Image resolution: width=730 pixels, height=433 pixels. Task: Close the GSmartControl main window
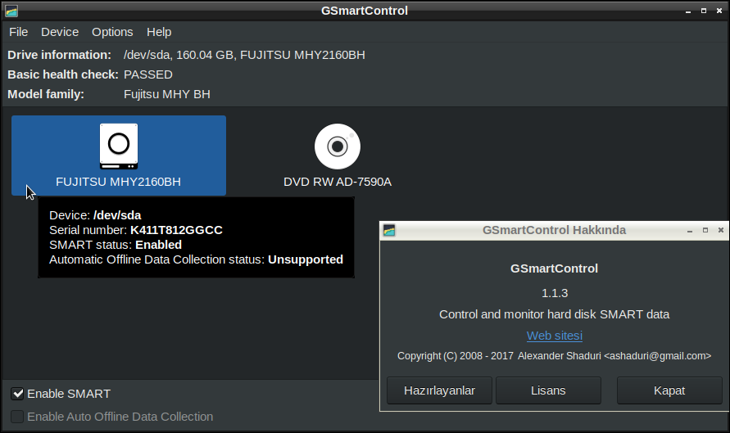[719, 11]
